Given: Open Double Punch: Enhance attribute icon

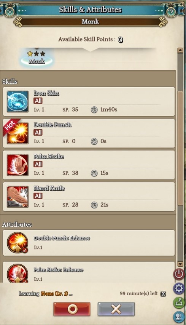Looking at the screenshot, I should [17, 243].
